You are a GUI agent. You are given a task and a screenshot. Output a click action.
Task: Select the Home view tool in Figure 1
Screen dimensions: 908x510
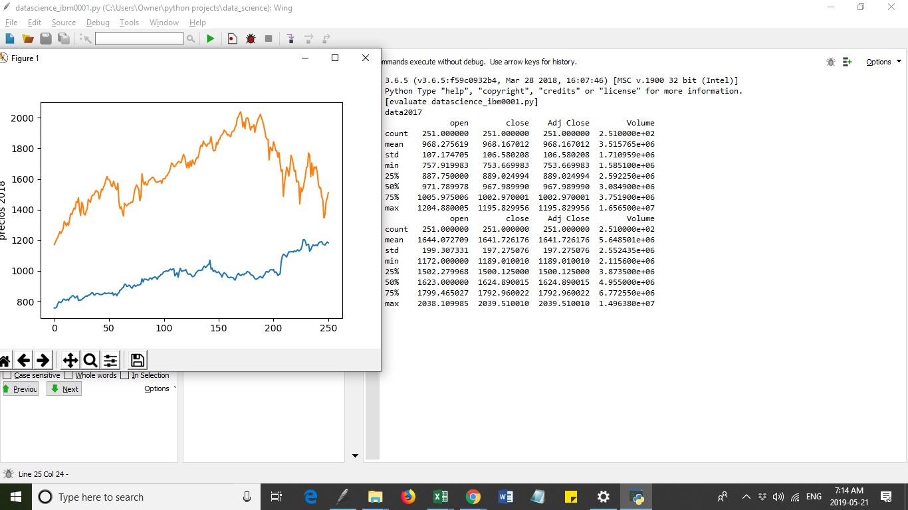point(5,360)
